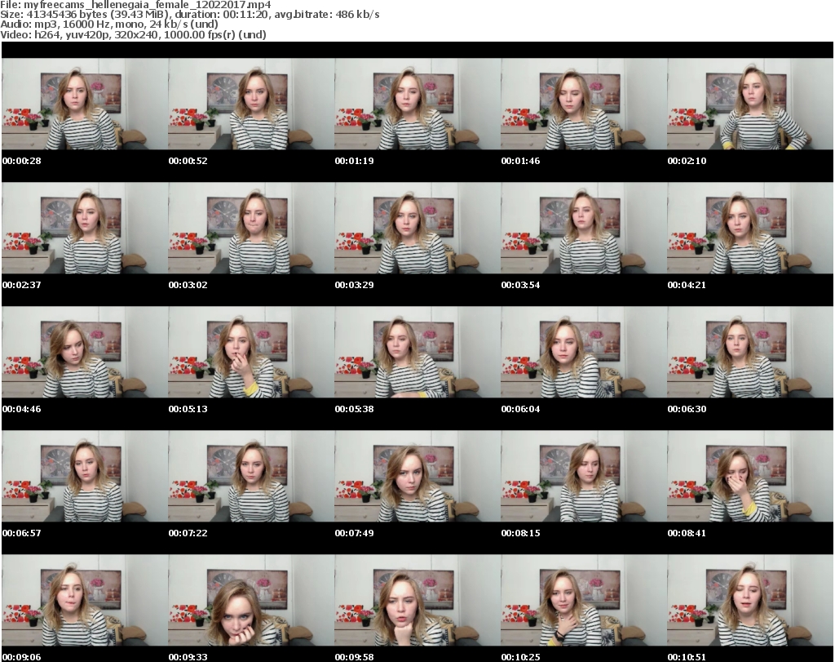Viewport: 835px width, 662px height.
Task: Select the thumbnail frame at 00:04:21
Action: pos(750,228)
